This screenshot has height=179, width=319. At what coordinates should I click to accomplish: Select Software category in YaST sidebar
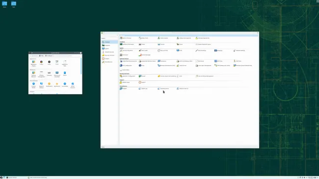(110, 42)
